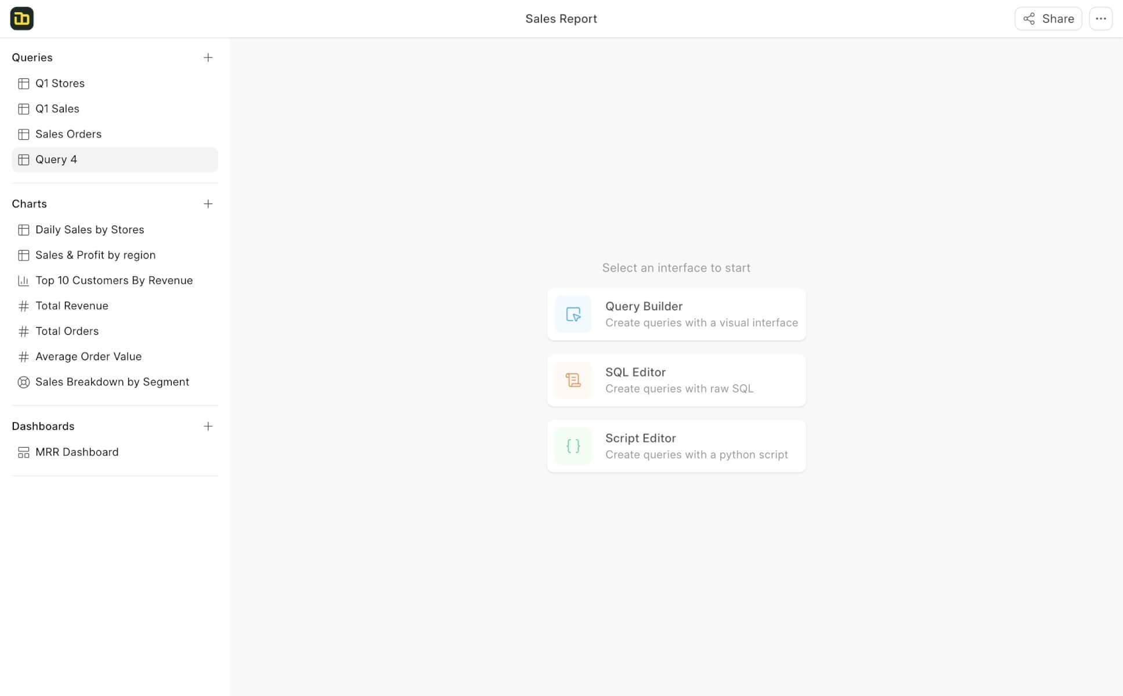Open the Sales Orders query
1123x696 pixels.
(68, 134)
